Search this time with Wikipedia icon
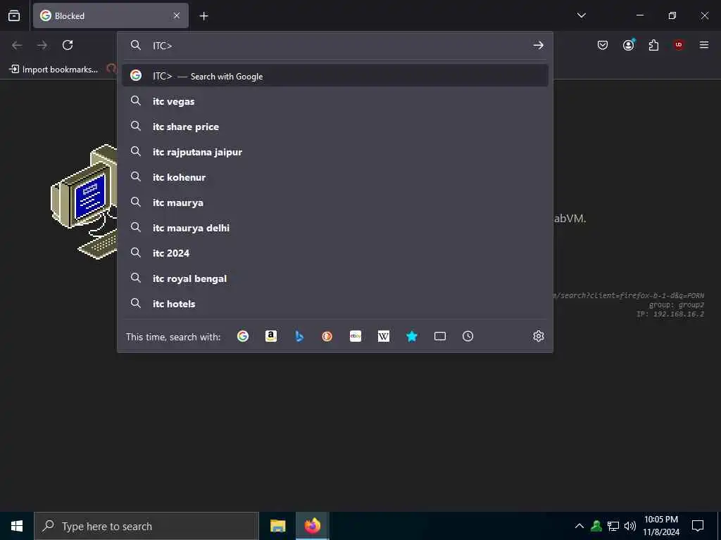 [384, 337]
